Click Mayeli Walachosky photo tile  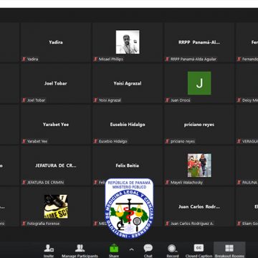pyautogui.click(x=199, y=166)
